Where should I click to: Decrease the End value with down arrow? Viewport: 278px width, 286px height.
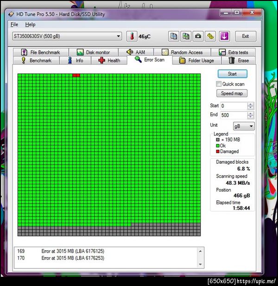click(250, 117)
